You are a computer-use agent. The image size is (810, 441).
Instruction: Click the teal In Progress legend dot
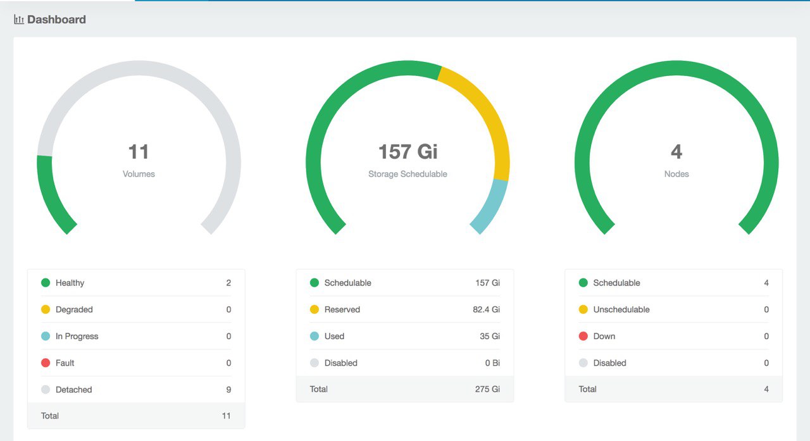pos(46,336)
